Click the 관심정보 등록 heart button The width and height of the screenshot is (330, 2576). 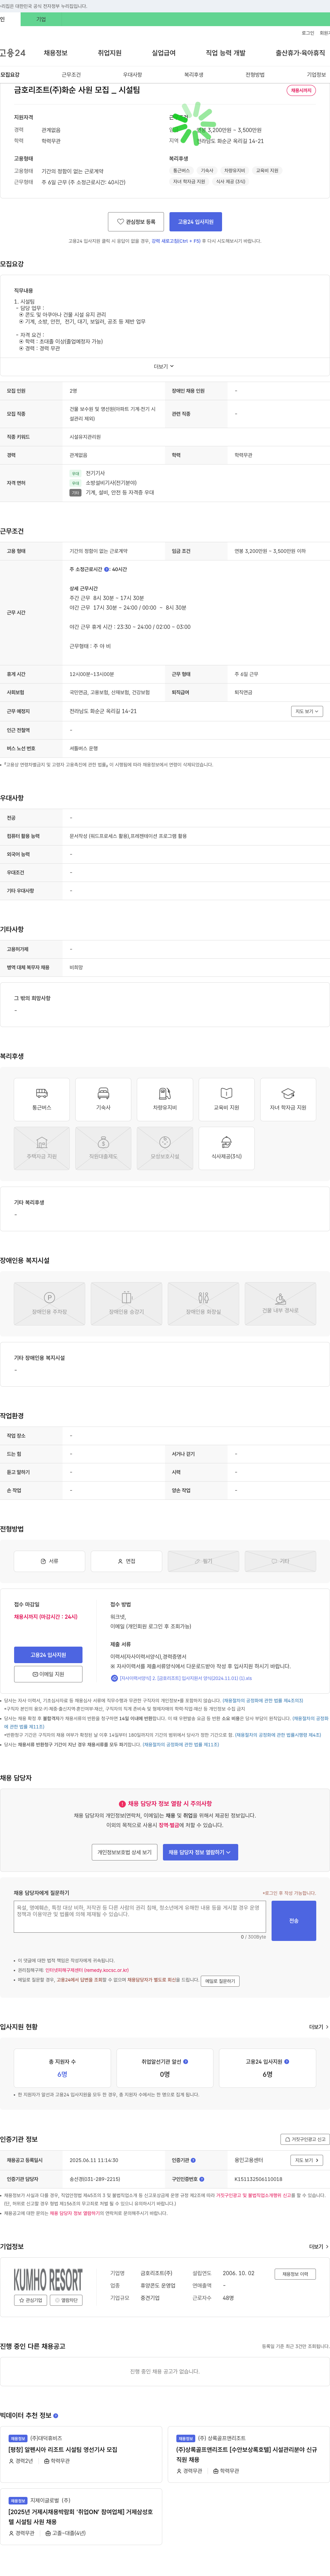[x=136, y=222]
